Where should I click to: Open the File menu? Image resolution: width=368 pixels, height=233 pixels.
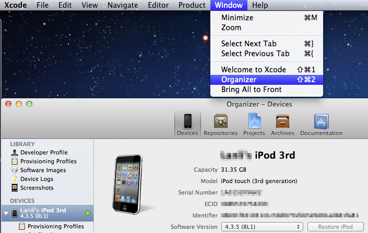(x=42, y=5)
